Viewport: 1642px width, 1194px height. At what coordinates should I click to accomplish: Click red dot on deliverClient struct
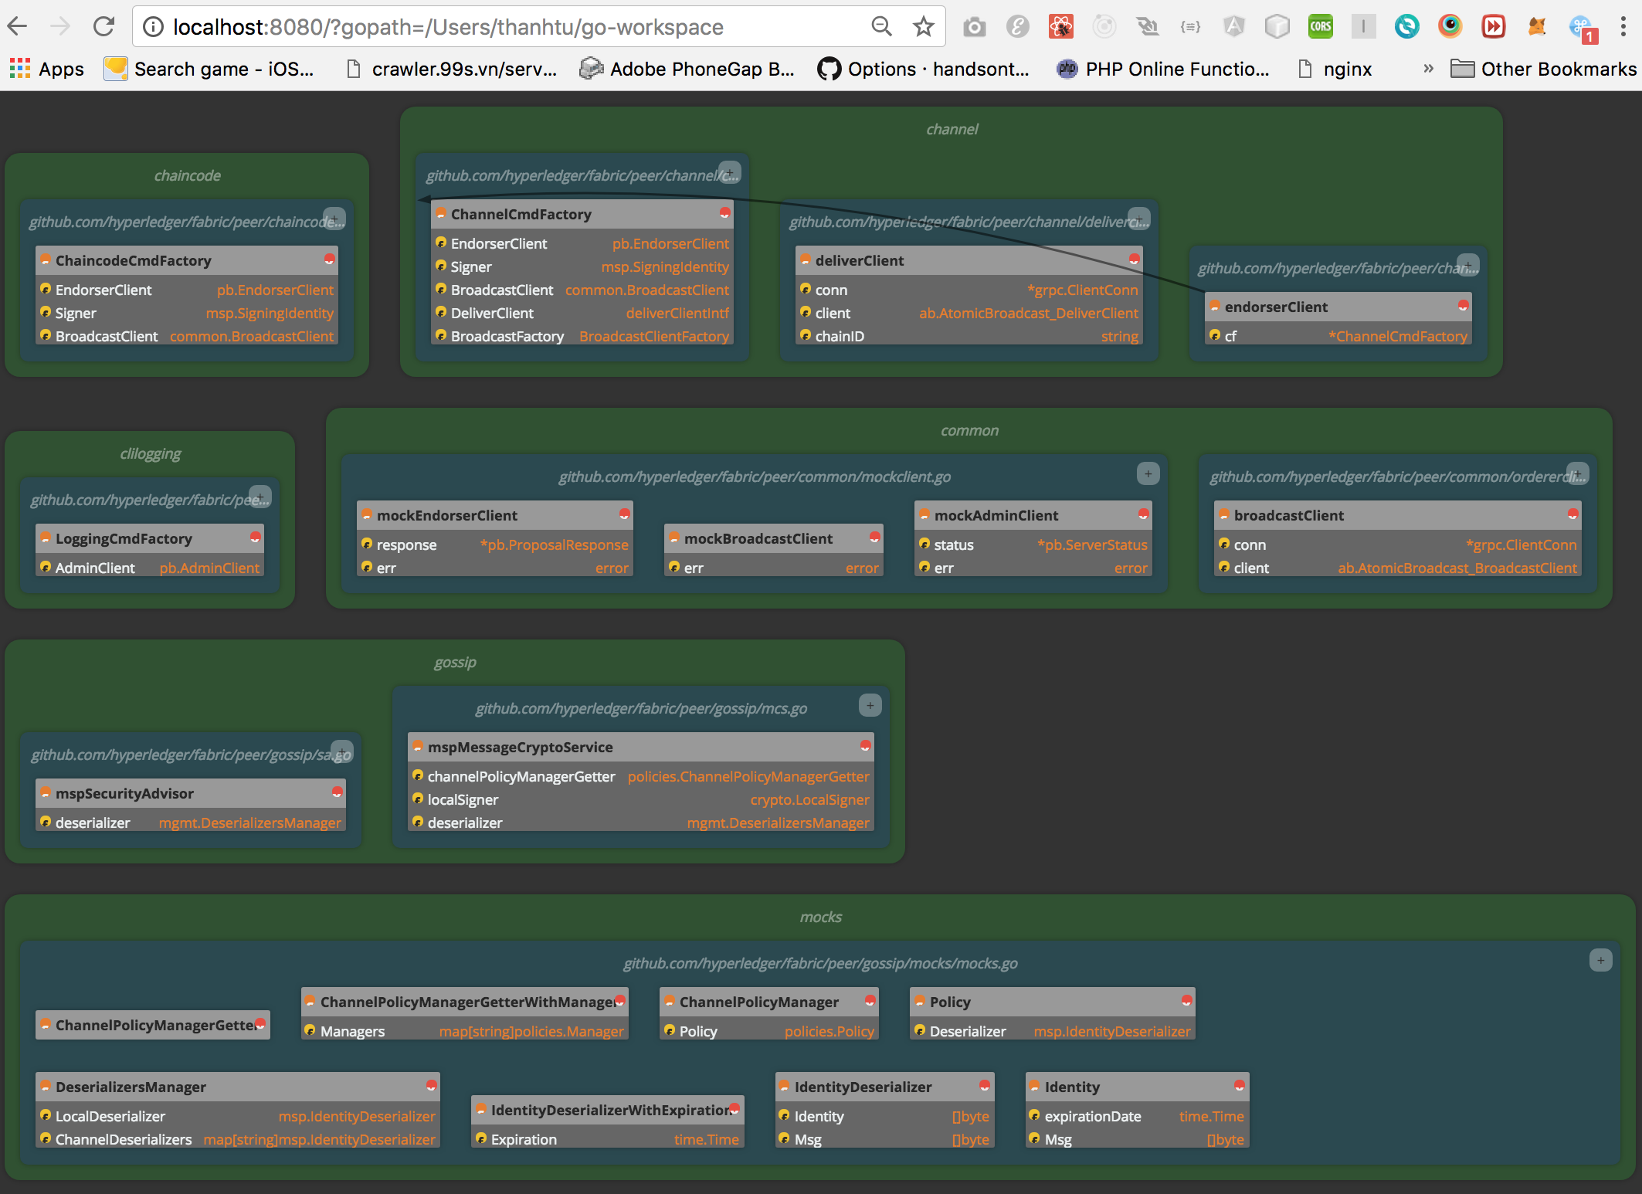click(x=1134, y=259)
